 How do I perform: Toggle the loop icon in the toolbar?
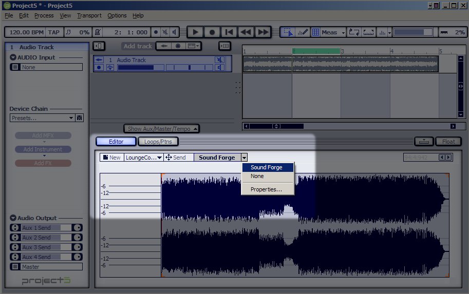pos(354,32)
